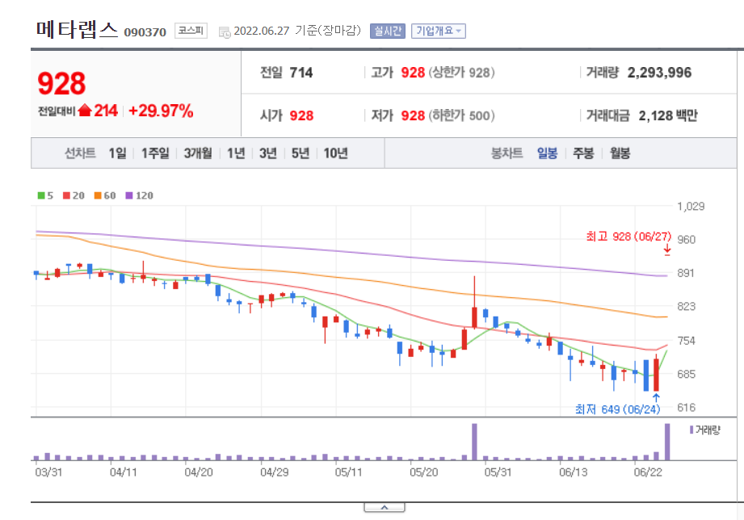
Task: Click the 하한가 500 text
Action: [x=462, y=115]
